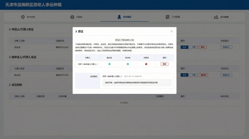Click the 冯军 party cell in the dialog table
Screen dimensions: 249x139
[x=88, y=64]
